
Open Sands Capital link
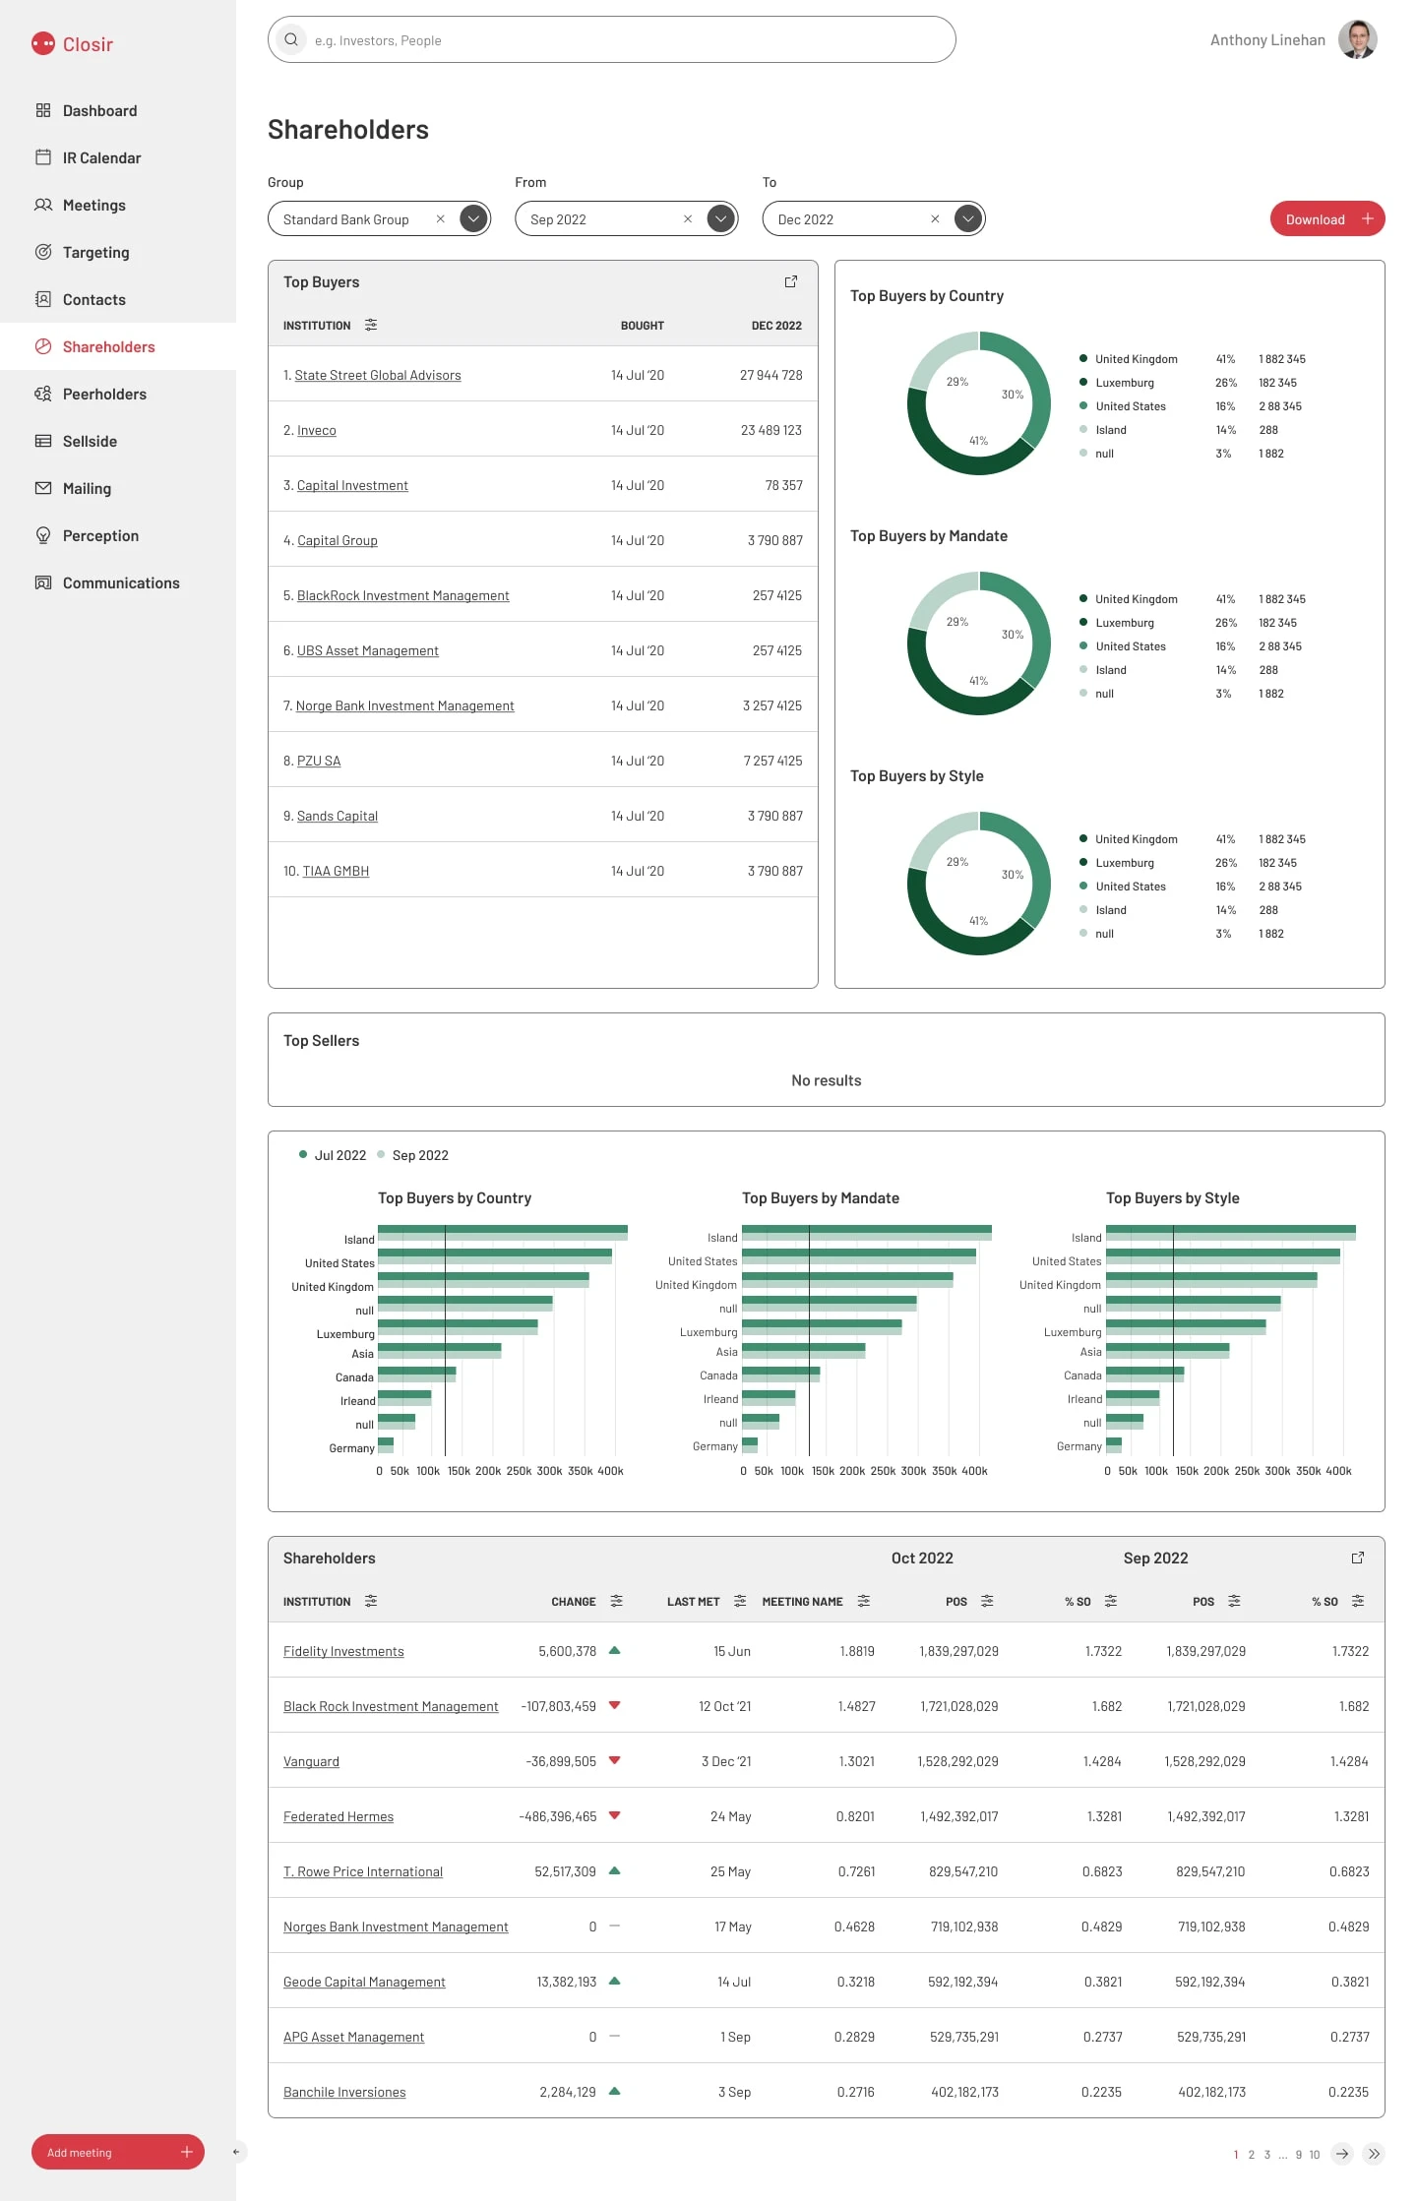338,816
